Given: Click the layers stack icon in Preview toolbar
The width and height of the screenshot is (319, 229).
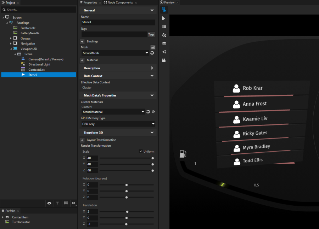Looking at the screenshot, I should [x=164, y=43].
